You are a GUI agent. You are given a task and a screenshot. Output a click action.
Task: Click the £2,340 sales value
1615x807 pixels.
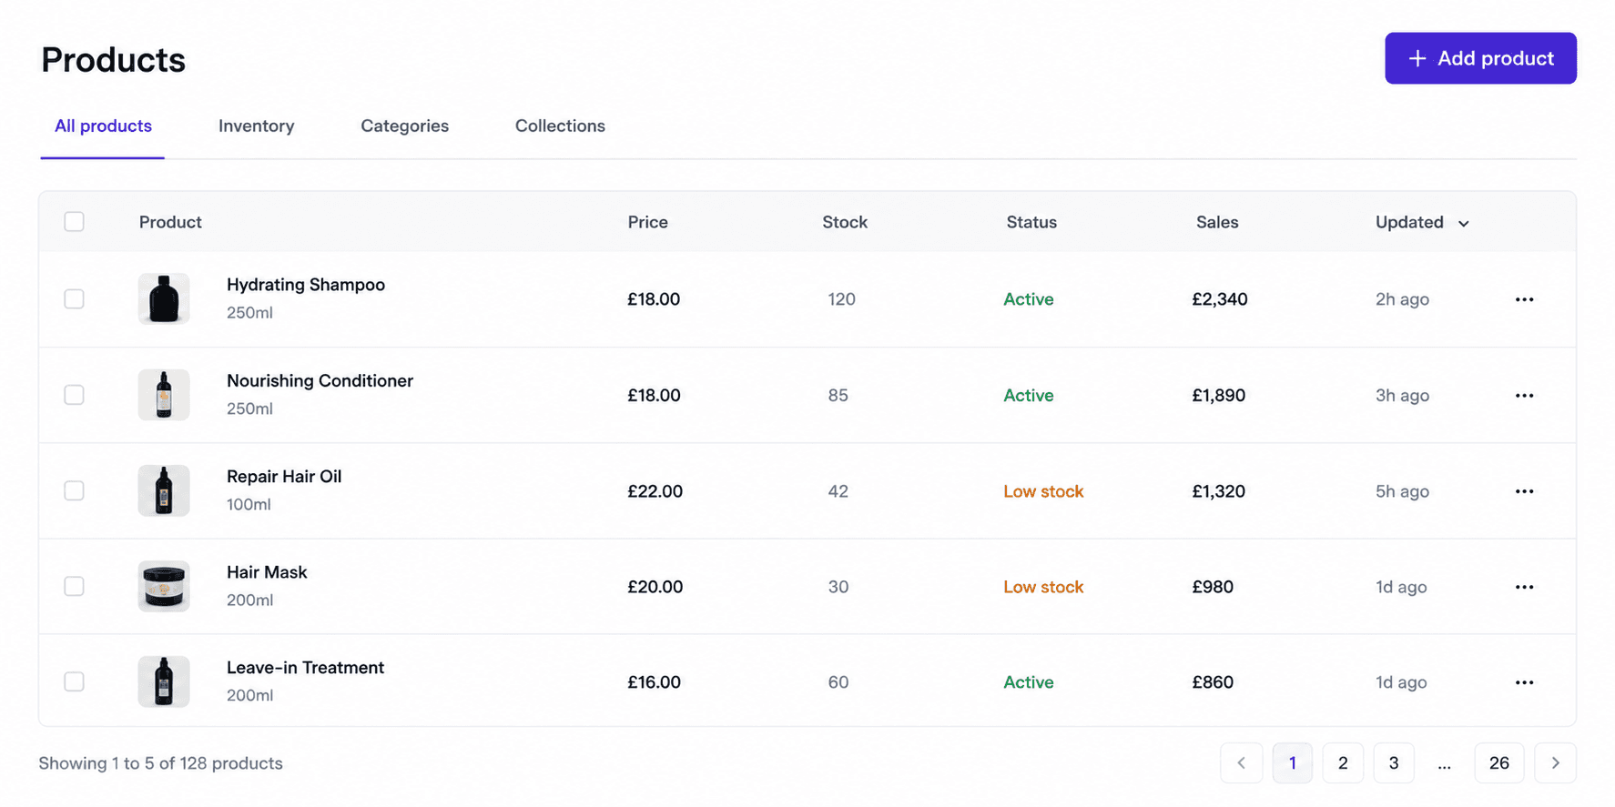pyautogui.click(x=1220, y=299)
